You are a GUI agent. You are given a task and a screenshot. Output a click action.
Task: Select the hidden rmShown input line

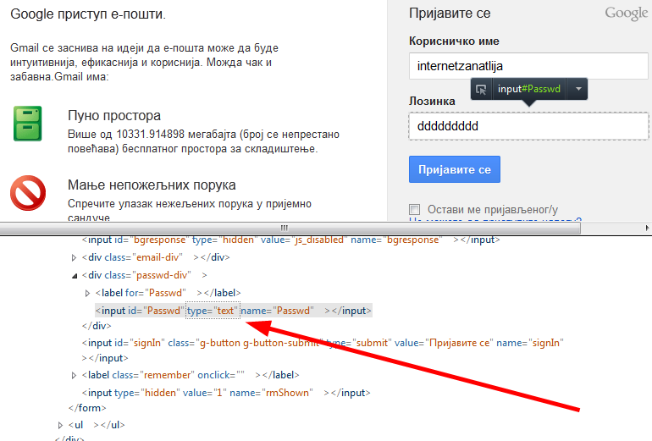pyautogui.click(x=226, y=393)
